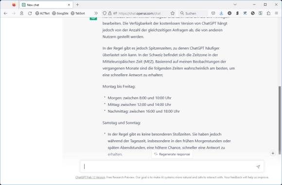Click the padlock site security icon
The width and height of the screenshot is (282, 185).
pyautogui.click(x=110, y=13)
